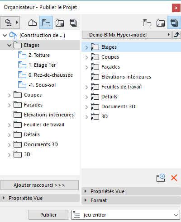Viewport: 181px width, 222px height.
Task: Select the Construction de... project root item
Action: click(42, 35)
